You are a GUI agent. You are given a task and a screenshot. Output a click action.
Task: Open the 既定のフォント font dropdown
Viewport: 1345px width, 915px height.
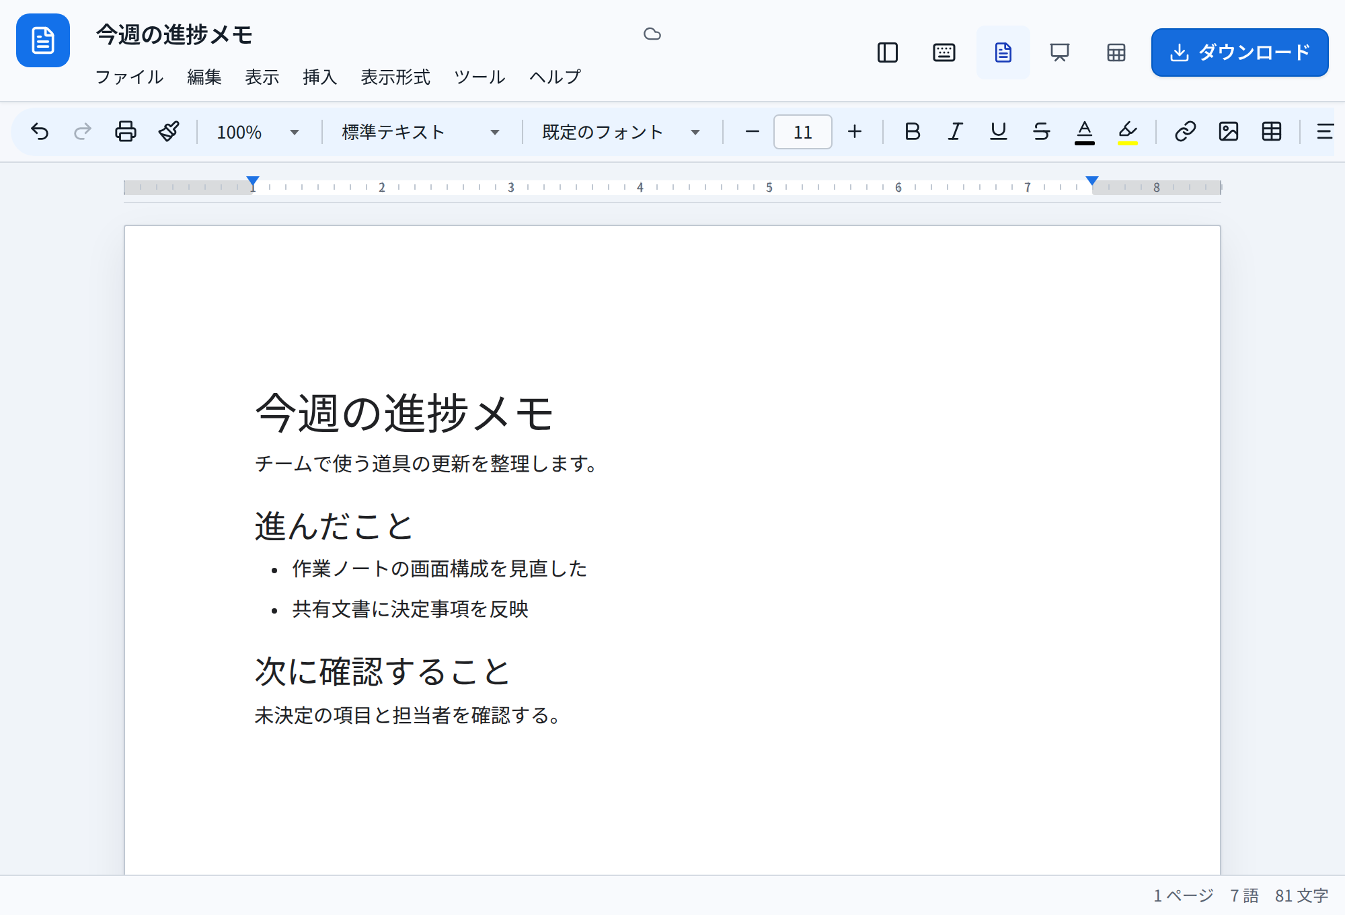pos(621,132)
